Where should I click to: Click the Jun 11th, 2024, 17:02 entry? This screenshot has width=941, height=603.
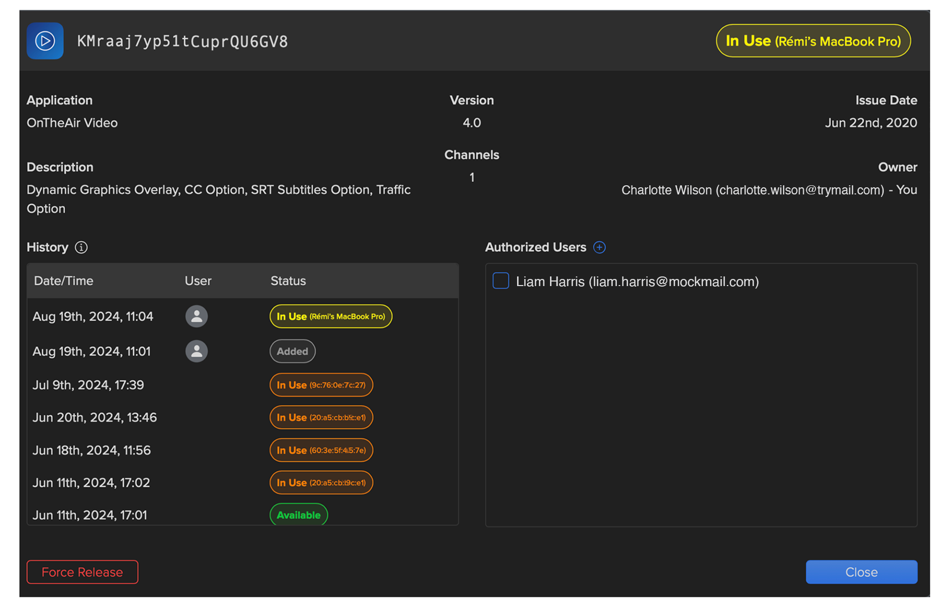coord(91,483)
